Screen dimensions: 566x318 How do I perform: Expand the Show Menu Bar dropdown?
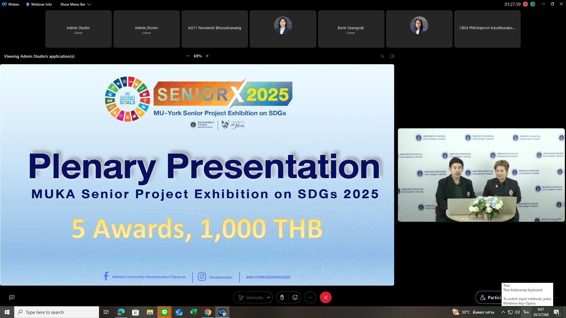coord(75,4)
